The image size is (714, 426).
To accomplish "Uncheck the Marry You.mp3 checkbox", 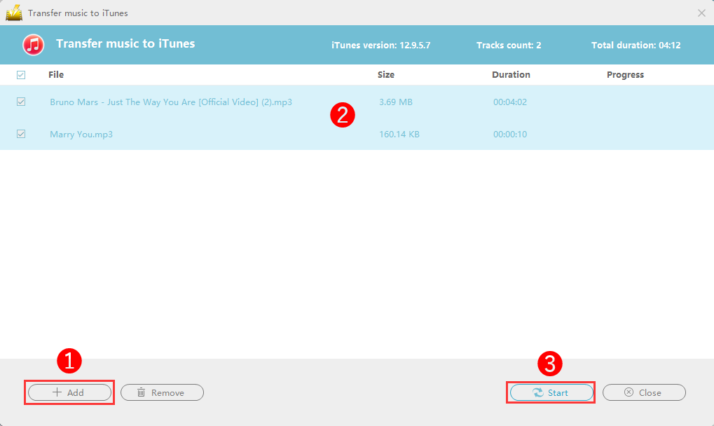I will 21,134.
